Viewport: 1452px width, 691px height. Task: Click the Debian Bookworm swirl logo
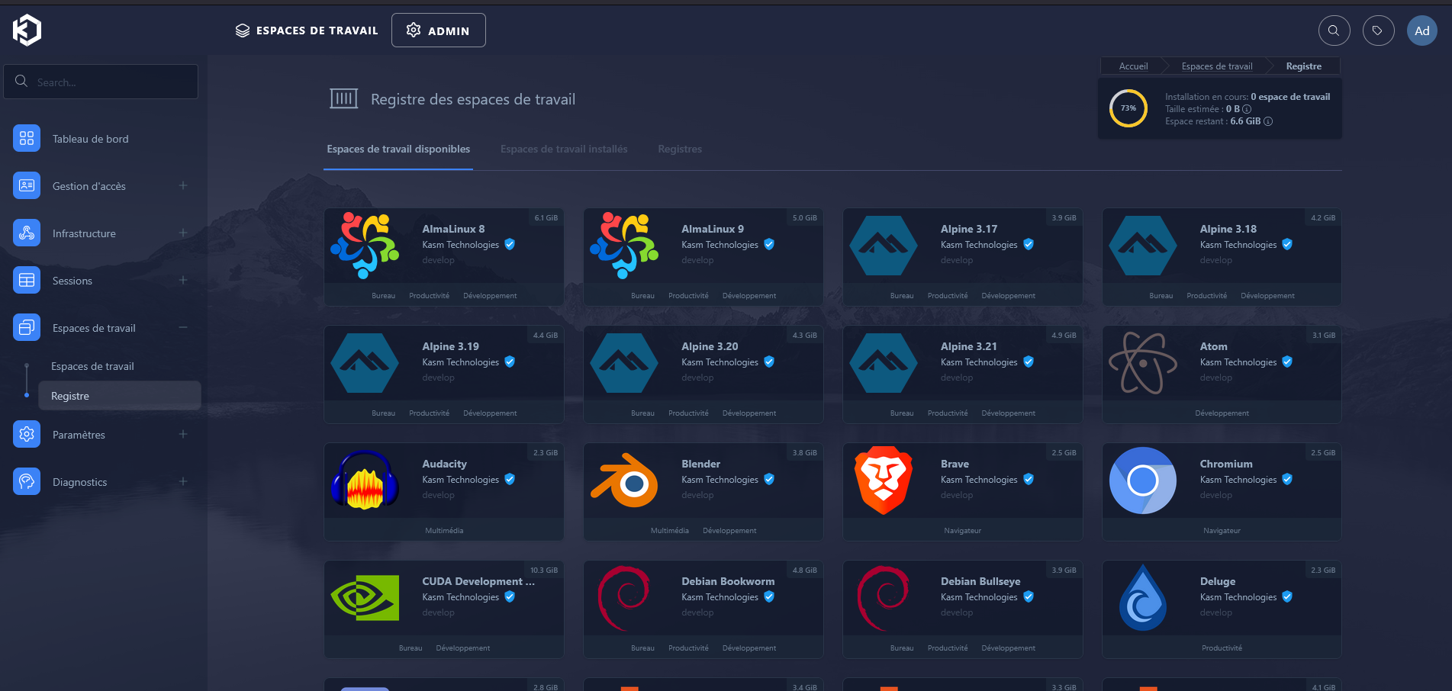tap(624, 598)
